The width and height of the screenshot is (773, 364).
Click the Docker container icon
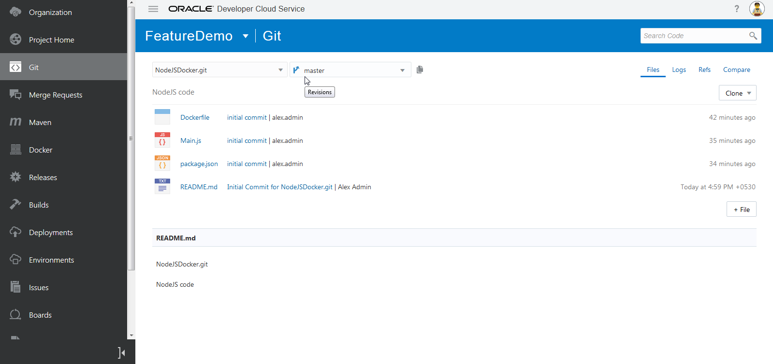[x=15, y=150]
